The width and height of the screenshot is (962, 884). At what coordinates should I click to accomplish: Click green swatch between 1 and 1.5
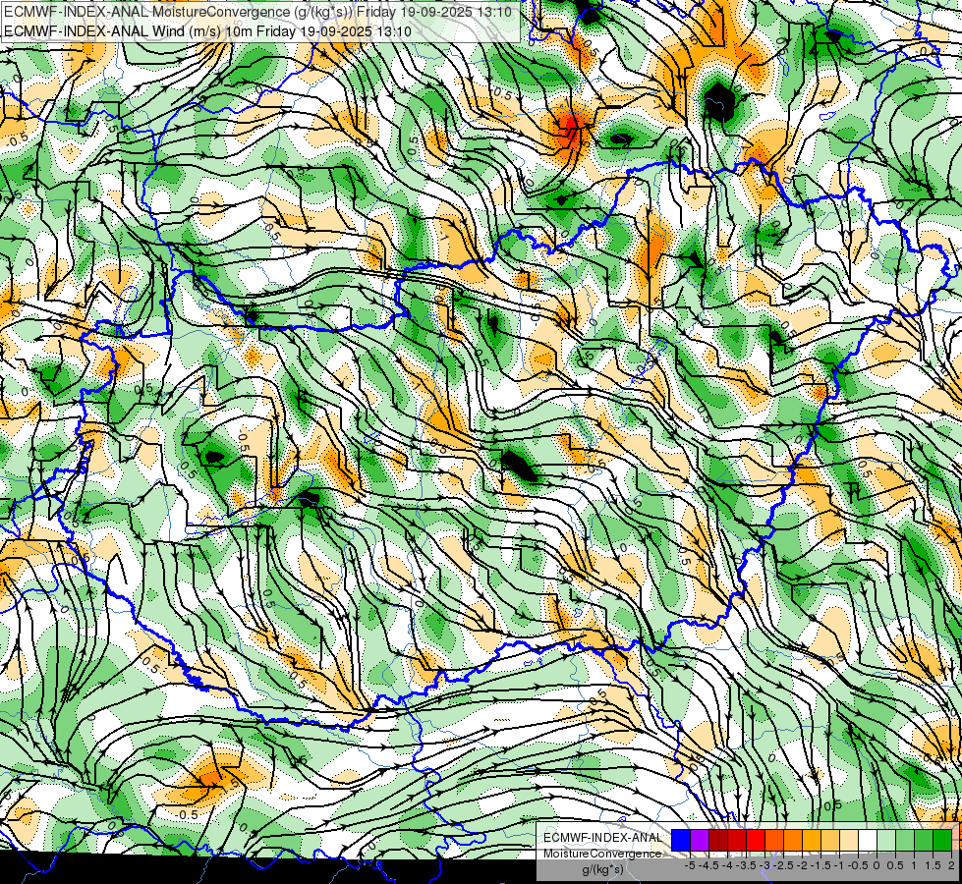click(924, 840)
